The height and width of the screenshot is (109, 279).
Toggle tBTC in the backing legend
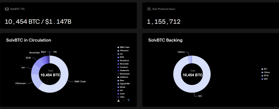[x=266, y=79]
